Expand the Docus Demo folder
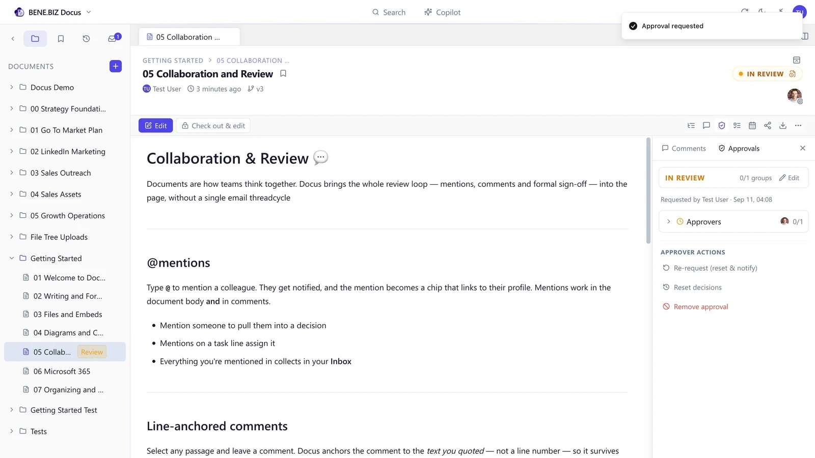The width and height of the screenshot is (815, 458). 12,88
